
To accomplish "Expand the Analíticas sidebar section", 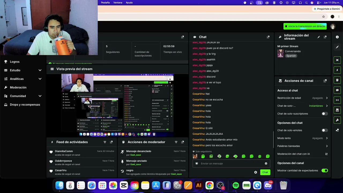I will [23, 79].
